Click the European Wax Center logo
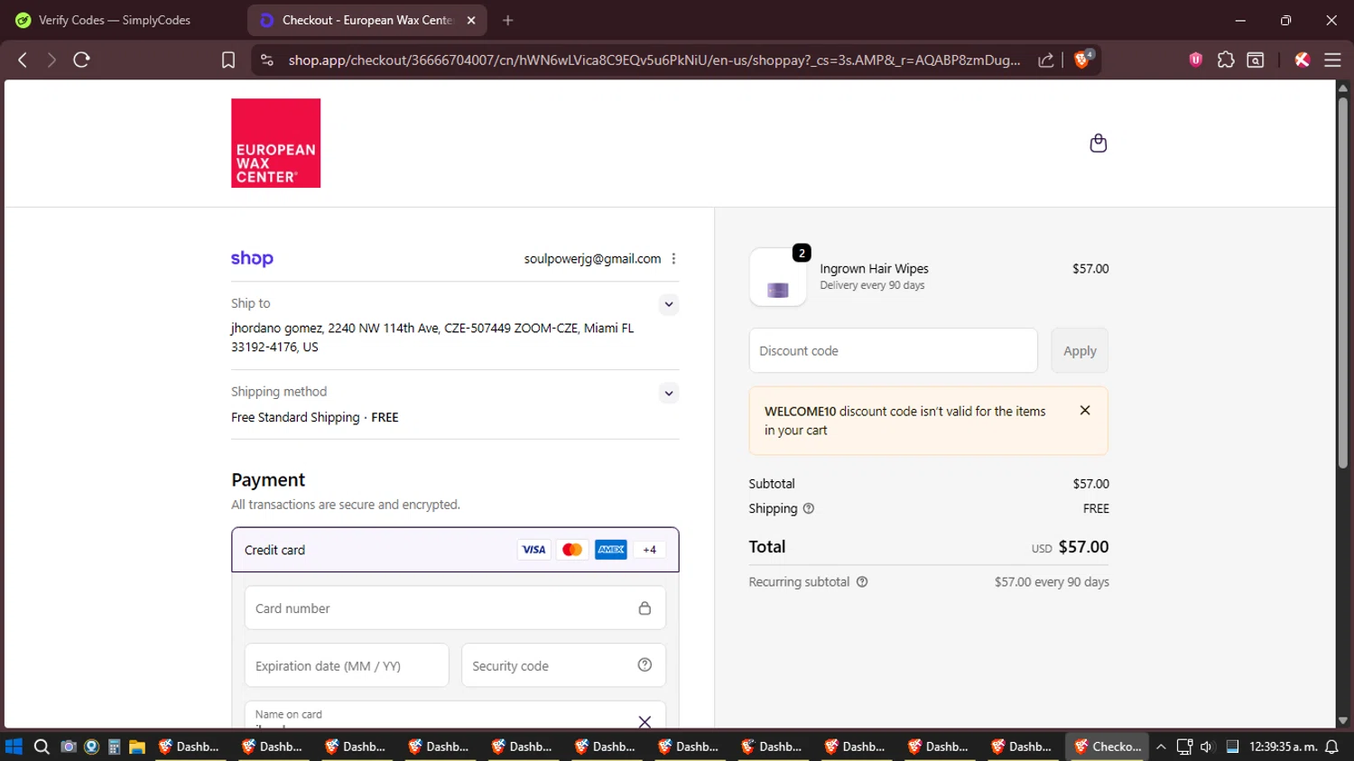Screen dimensions: 1354x761 pos(275,143)
